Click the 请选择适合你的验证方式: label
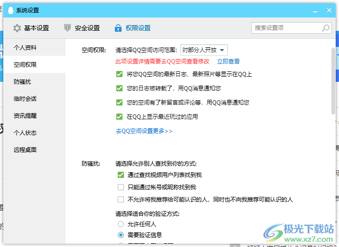The height and width of the screenshot is (247, 339). tap(148, 214)
